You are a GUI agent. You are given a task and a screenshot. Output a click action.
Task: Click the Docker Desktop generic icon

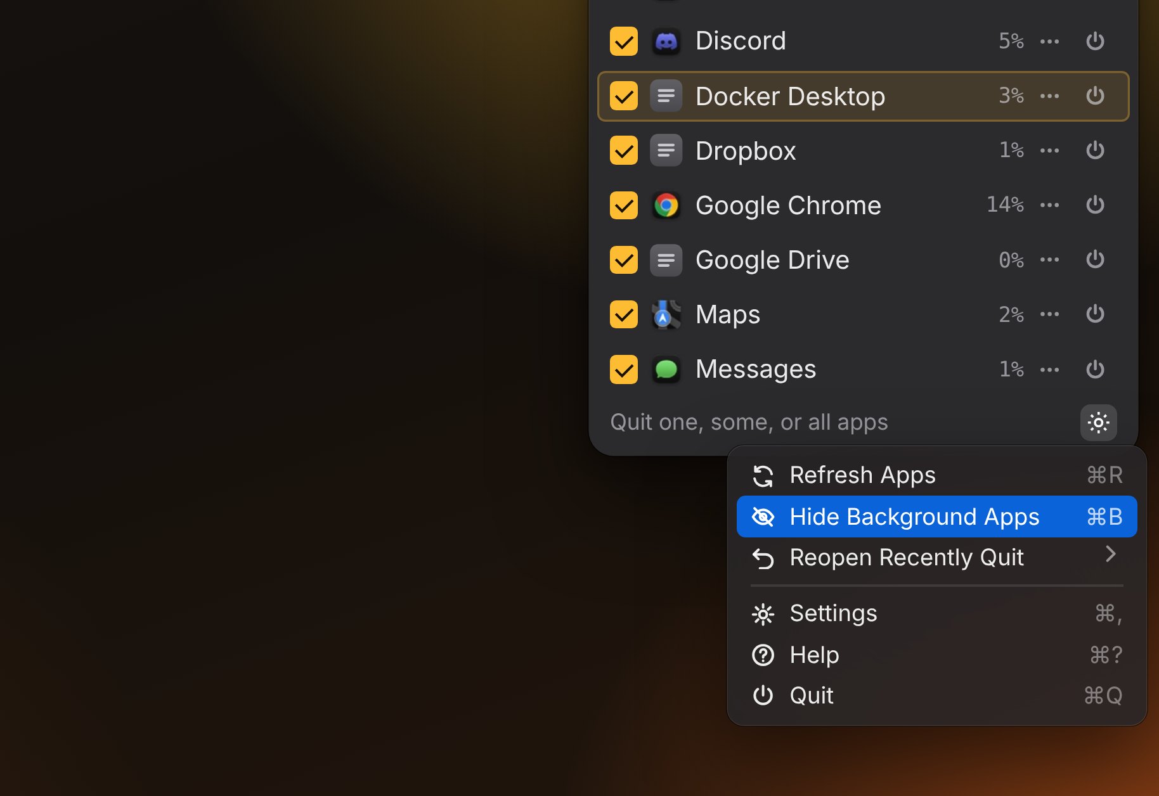point(666,96)
